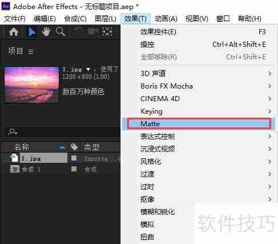Open the highlighted Matte submenu
278x244 pixels.
click(199, 124)
